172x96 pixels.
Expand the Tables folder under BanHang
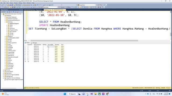tap(7, 25)
